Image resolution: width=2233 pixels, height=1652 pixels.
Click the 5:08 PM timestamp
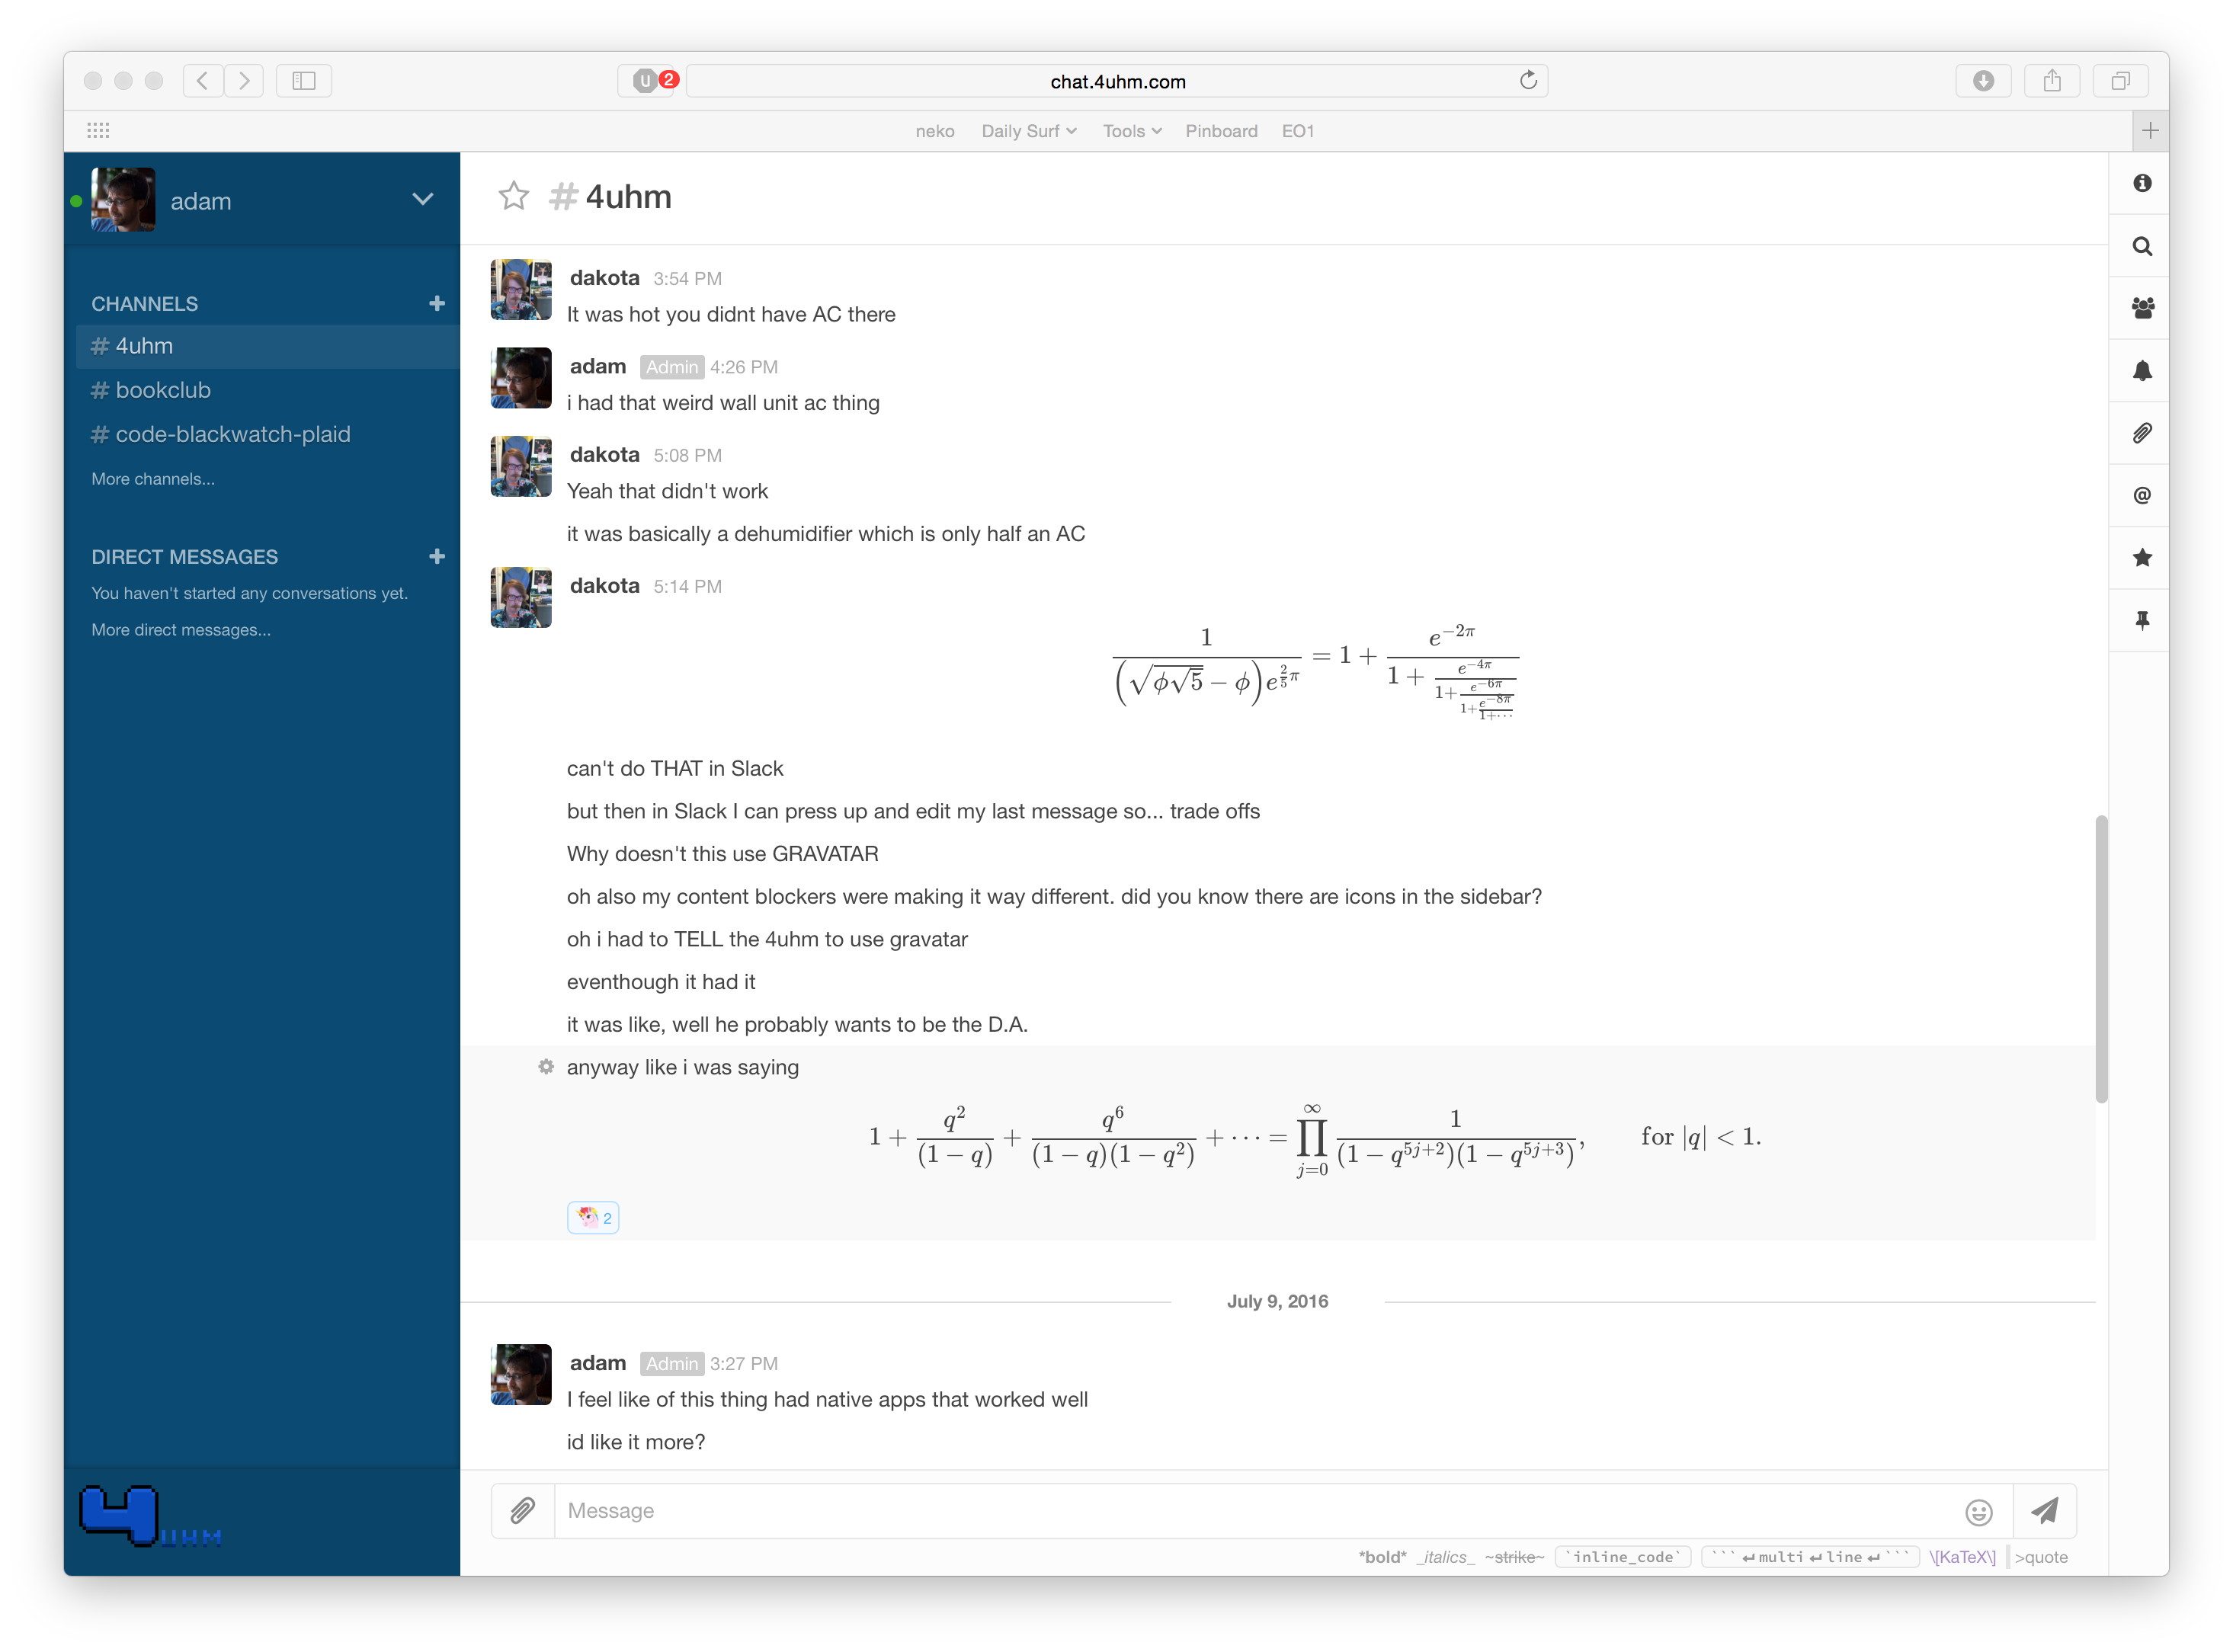687,455
